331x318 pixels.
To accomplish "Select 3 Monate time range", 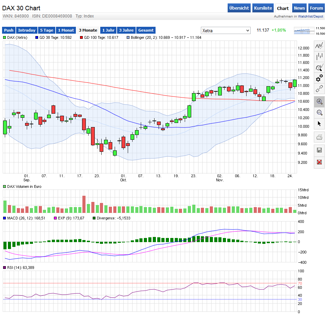I will pos(88,30).
